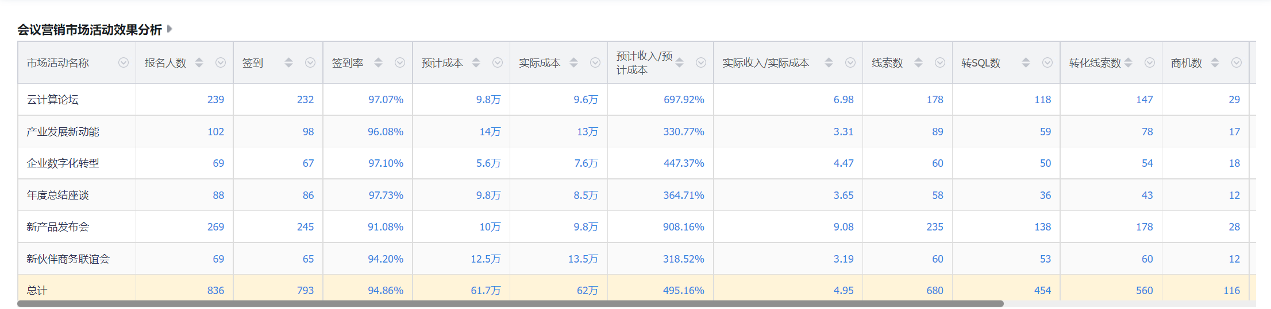
Task: Click the 总计 total row label
Action: click(37, 291)
